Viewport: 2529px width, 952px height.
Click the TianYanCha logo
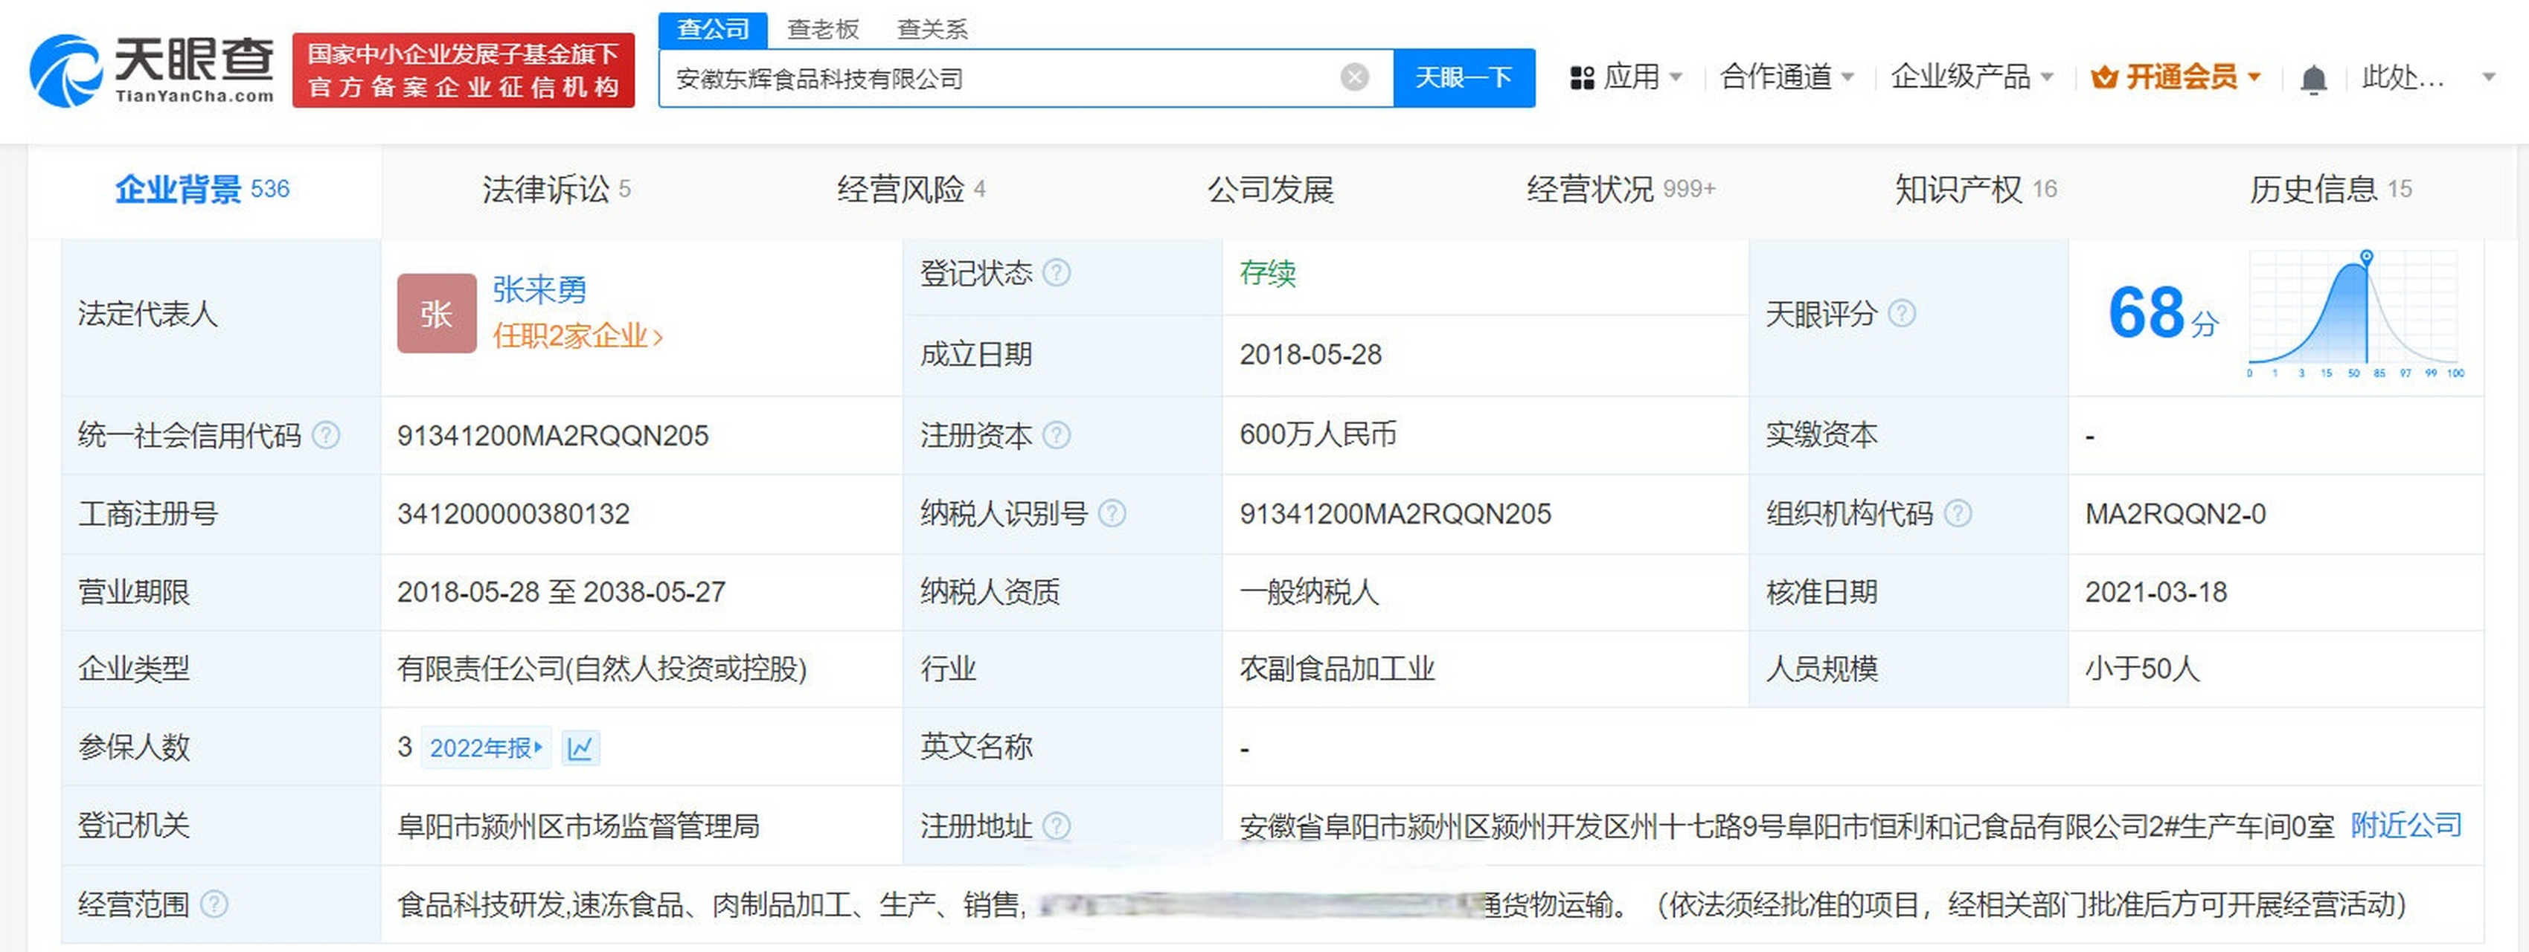(153, 70)
